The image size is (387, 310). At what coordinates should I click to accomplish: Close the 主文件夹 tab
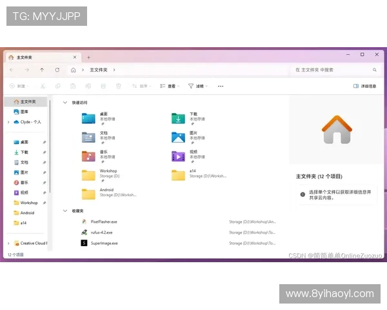point(75,57)
